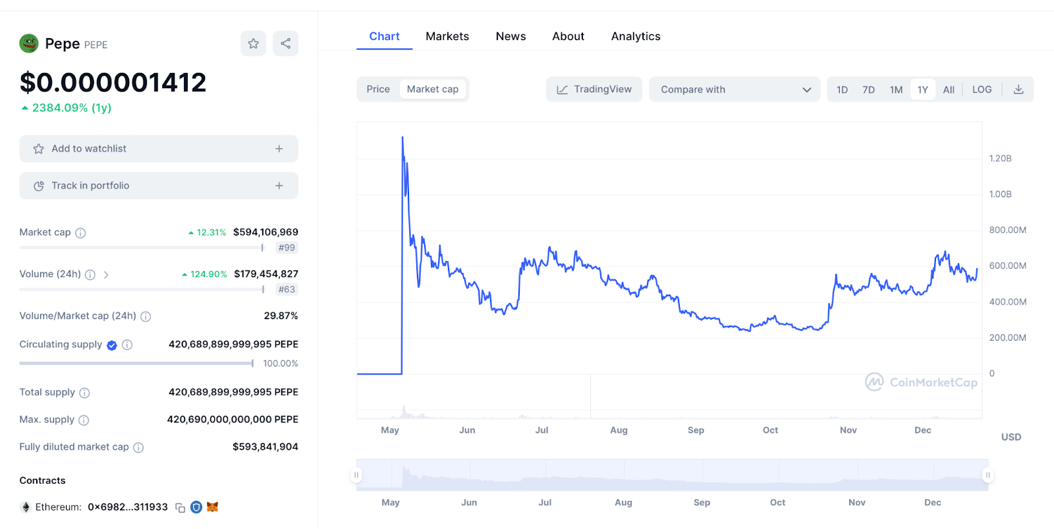Click the plus icon on Track in portfolio
Viewport: 1054px width, 529px height.
tap(279, 186)
